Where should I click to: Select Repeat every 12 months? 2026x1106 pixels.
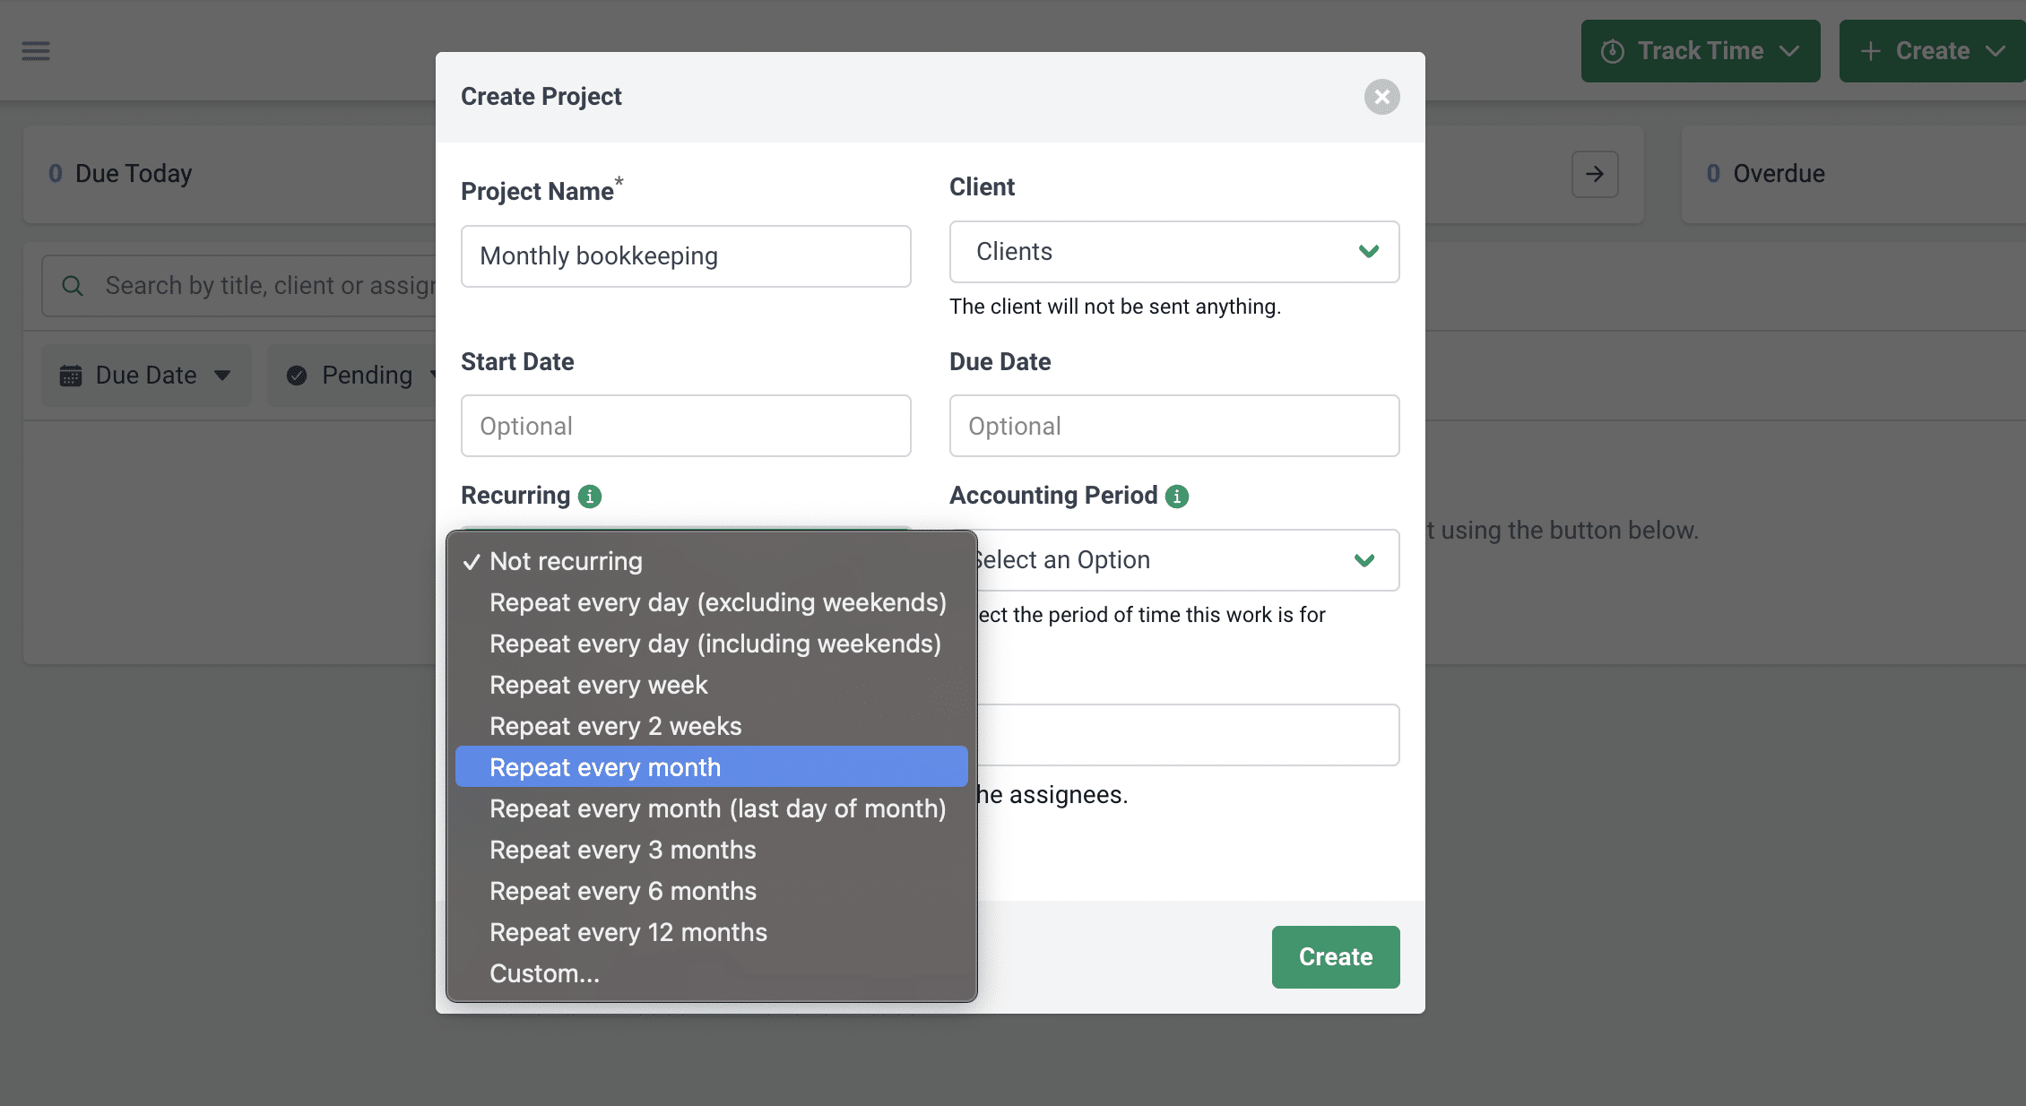coord(712,932)
